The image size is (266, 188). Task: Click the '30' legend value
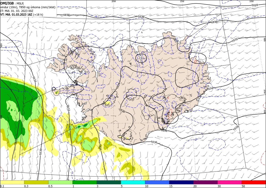click(219, 186)
